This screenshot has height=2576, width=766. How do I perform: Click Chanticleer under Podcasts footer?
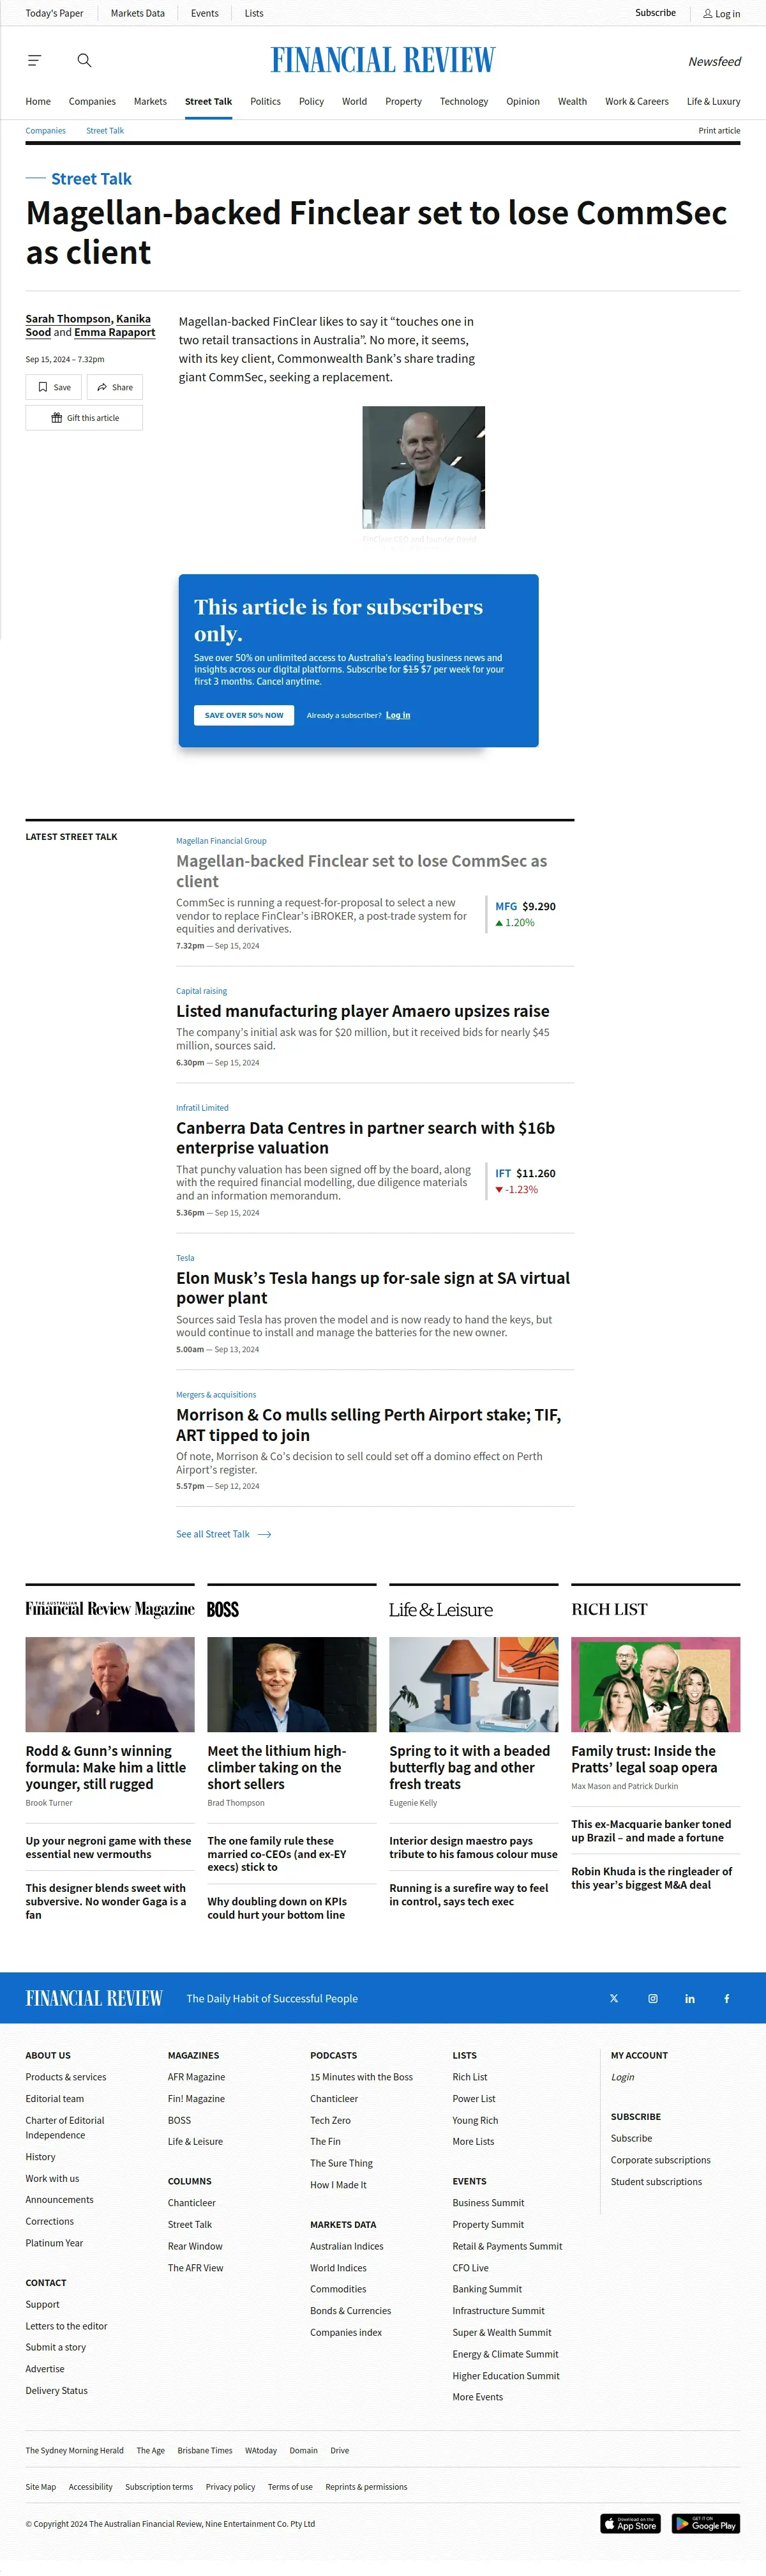(334, 2098)
